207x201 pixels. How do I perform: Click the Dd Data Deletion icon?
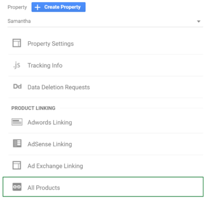[17, 87]
